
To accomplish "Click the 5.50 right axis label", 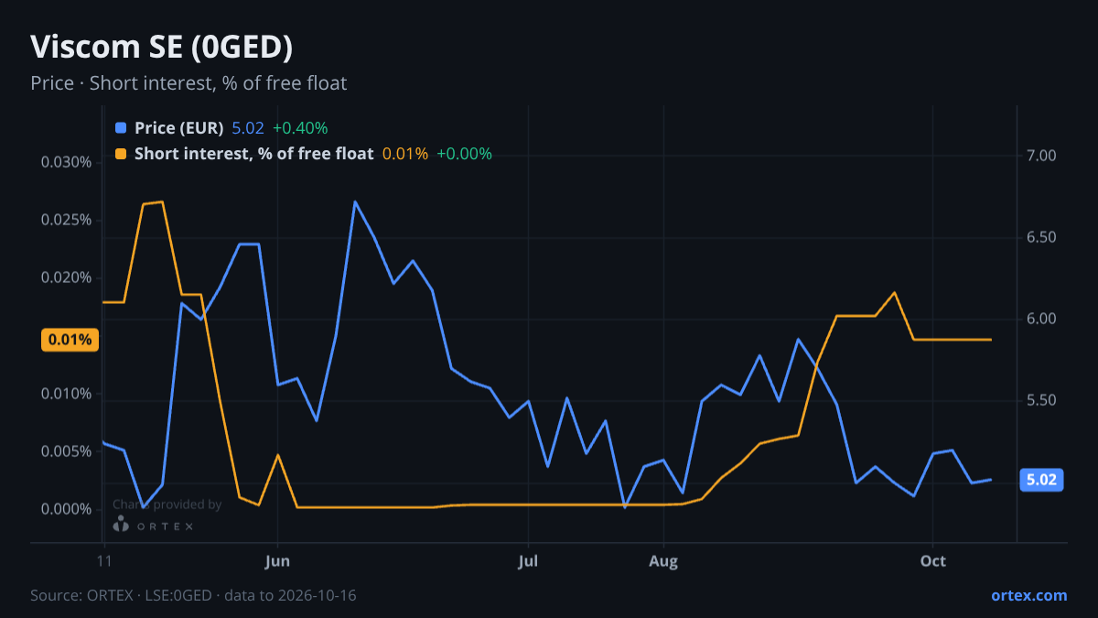I will 1041,400.
